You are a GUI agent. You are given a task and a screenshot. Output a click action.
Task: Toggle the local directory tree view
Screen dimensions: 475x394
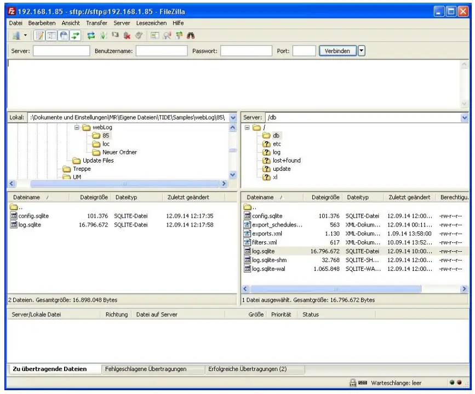click(51, 36)
